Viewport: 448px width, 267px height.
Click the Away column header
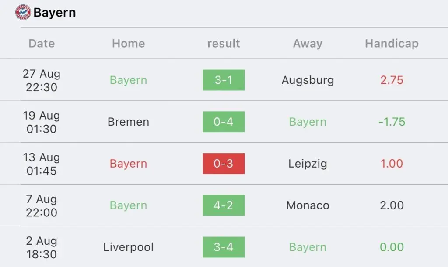tap(308, 44)
